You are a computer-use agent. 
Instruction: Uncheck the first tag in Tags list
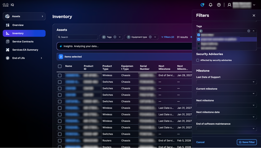(x=199, y=35)
